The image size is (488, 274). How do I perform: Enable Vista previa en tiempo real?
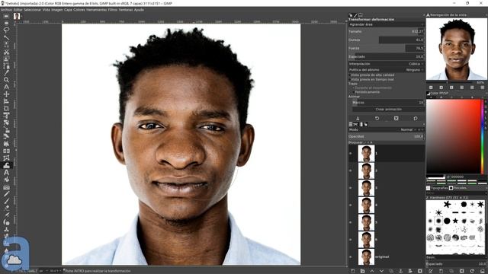[371, 79]
